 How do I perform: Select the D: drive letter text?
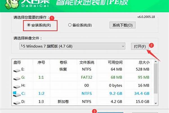click(23, 101)
